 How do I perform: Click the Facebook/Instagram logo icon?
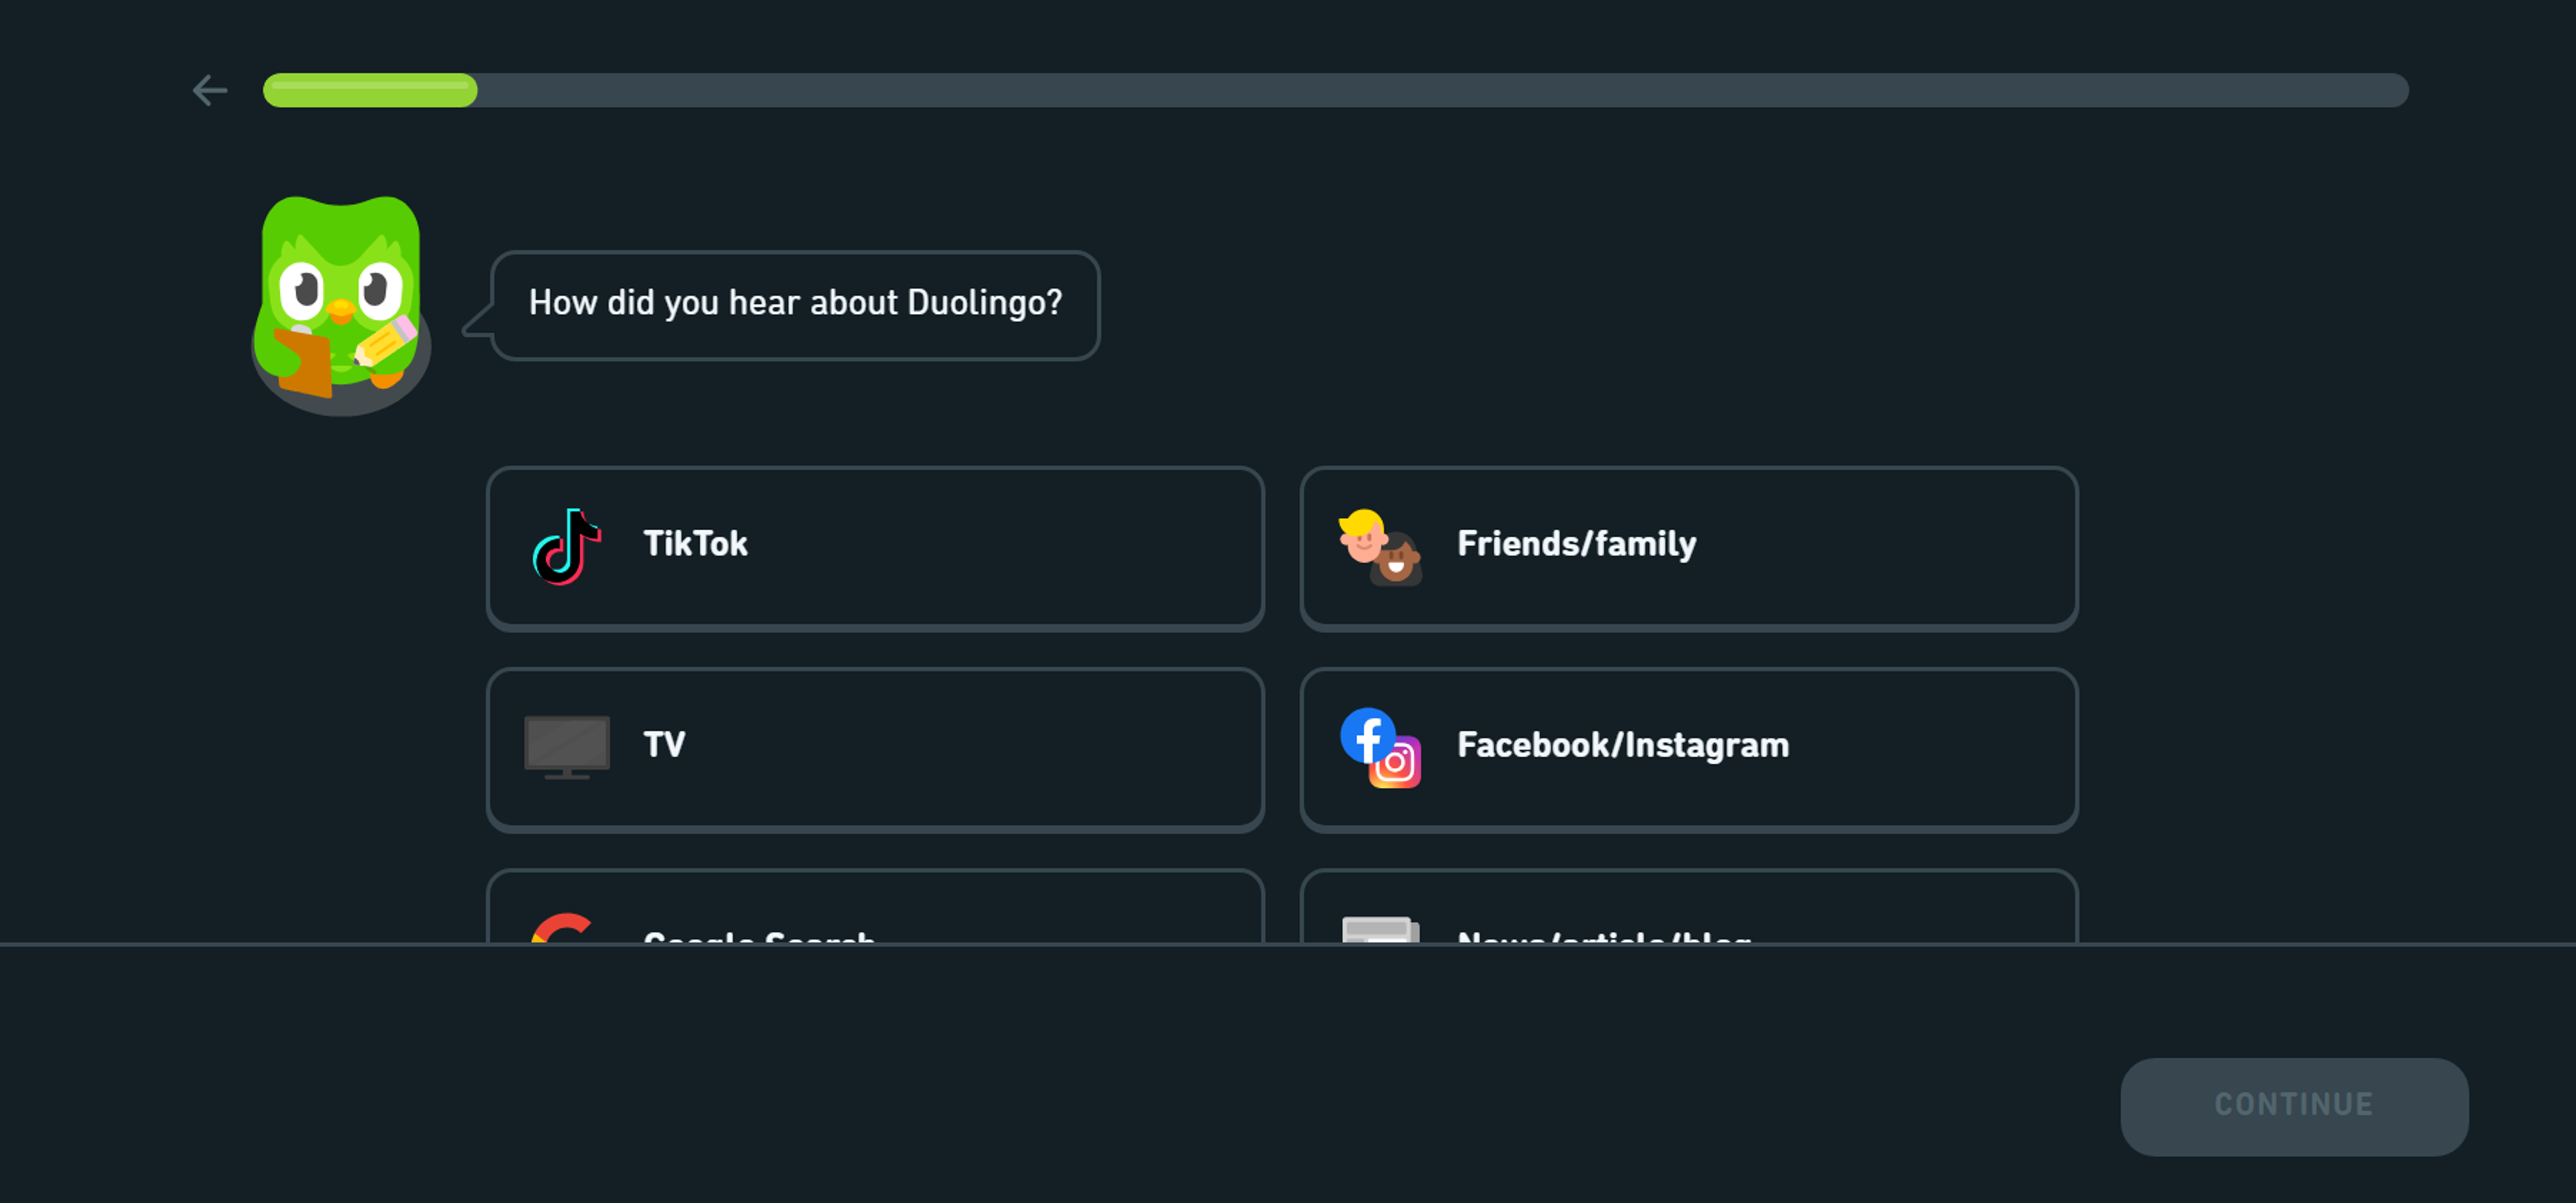[1380, 748]
